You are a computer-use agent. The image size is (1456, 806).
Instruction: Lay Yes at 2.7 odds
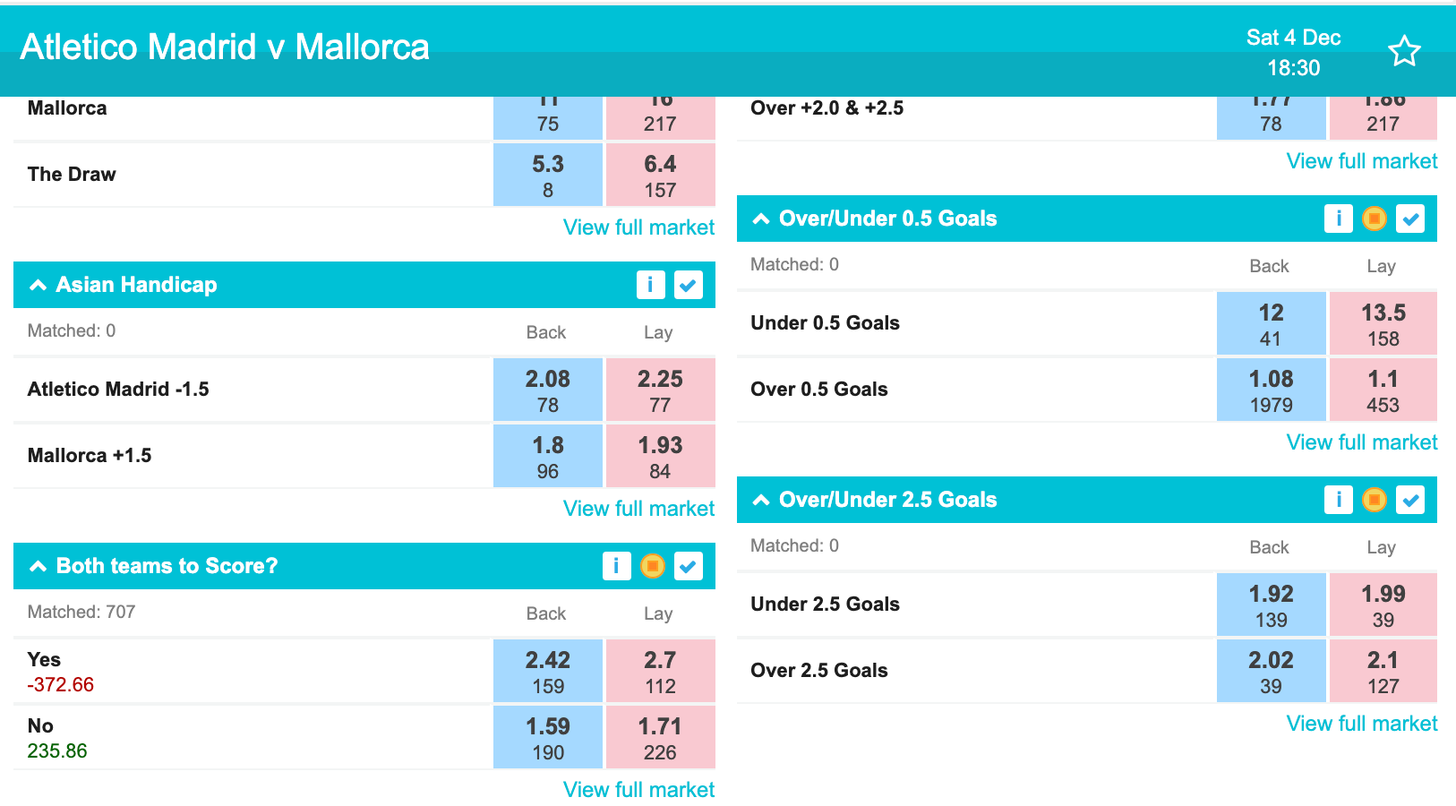[x=660, y=672]
